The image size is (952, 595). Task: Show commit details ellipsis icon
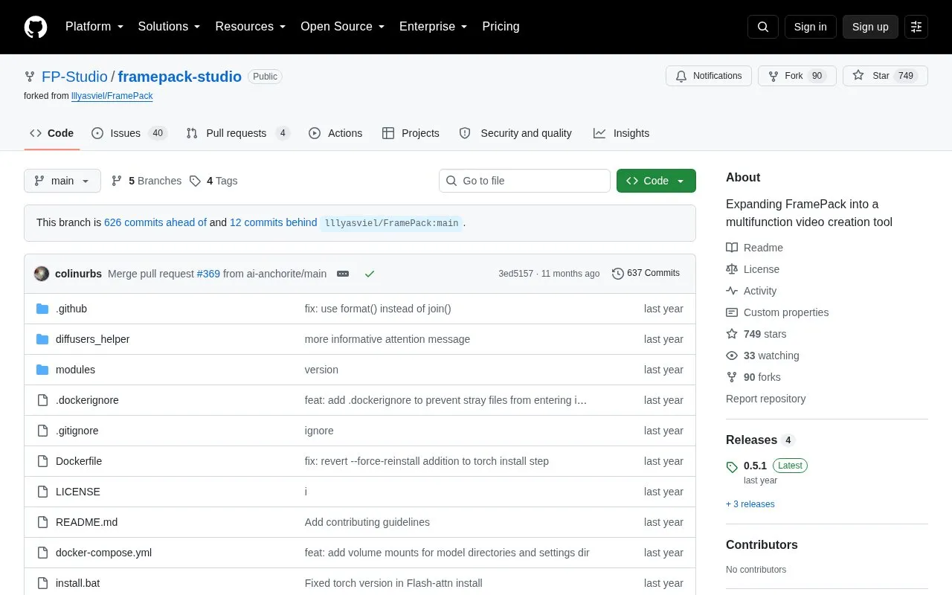point(343,274)
